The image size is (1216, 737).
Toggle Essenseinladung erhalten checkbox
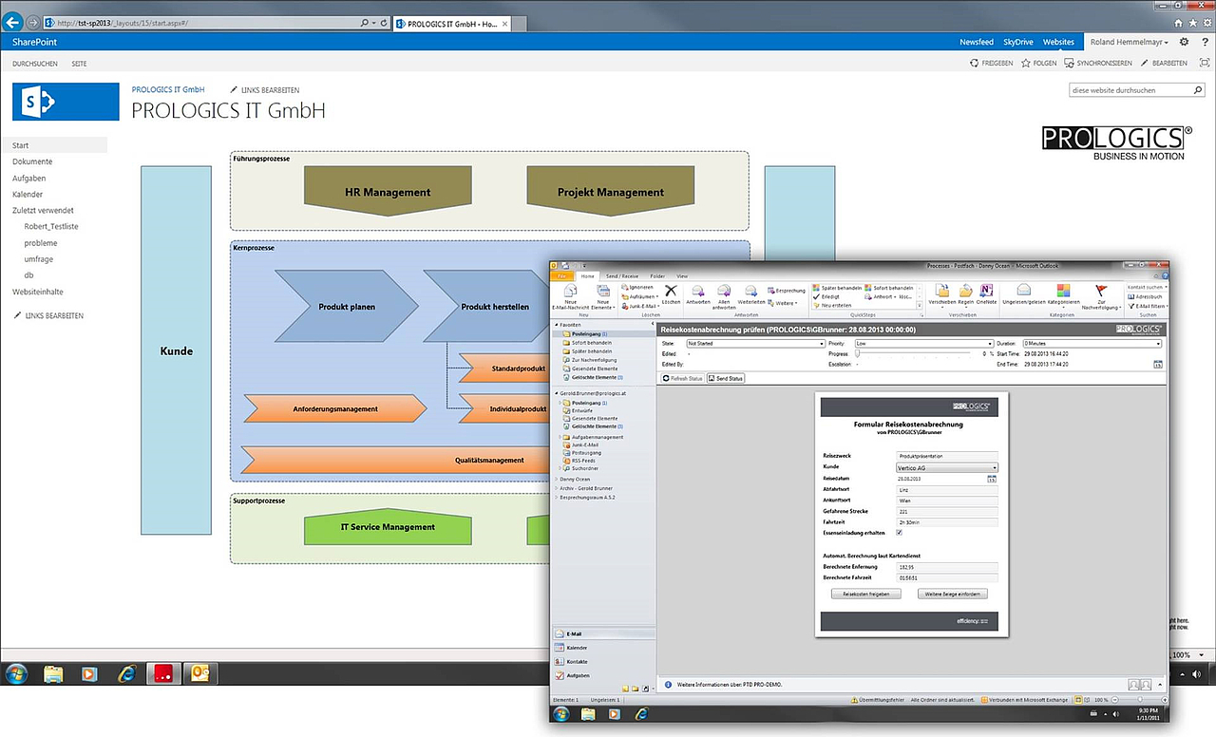point(900,533)
